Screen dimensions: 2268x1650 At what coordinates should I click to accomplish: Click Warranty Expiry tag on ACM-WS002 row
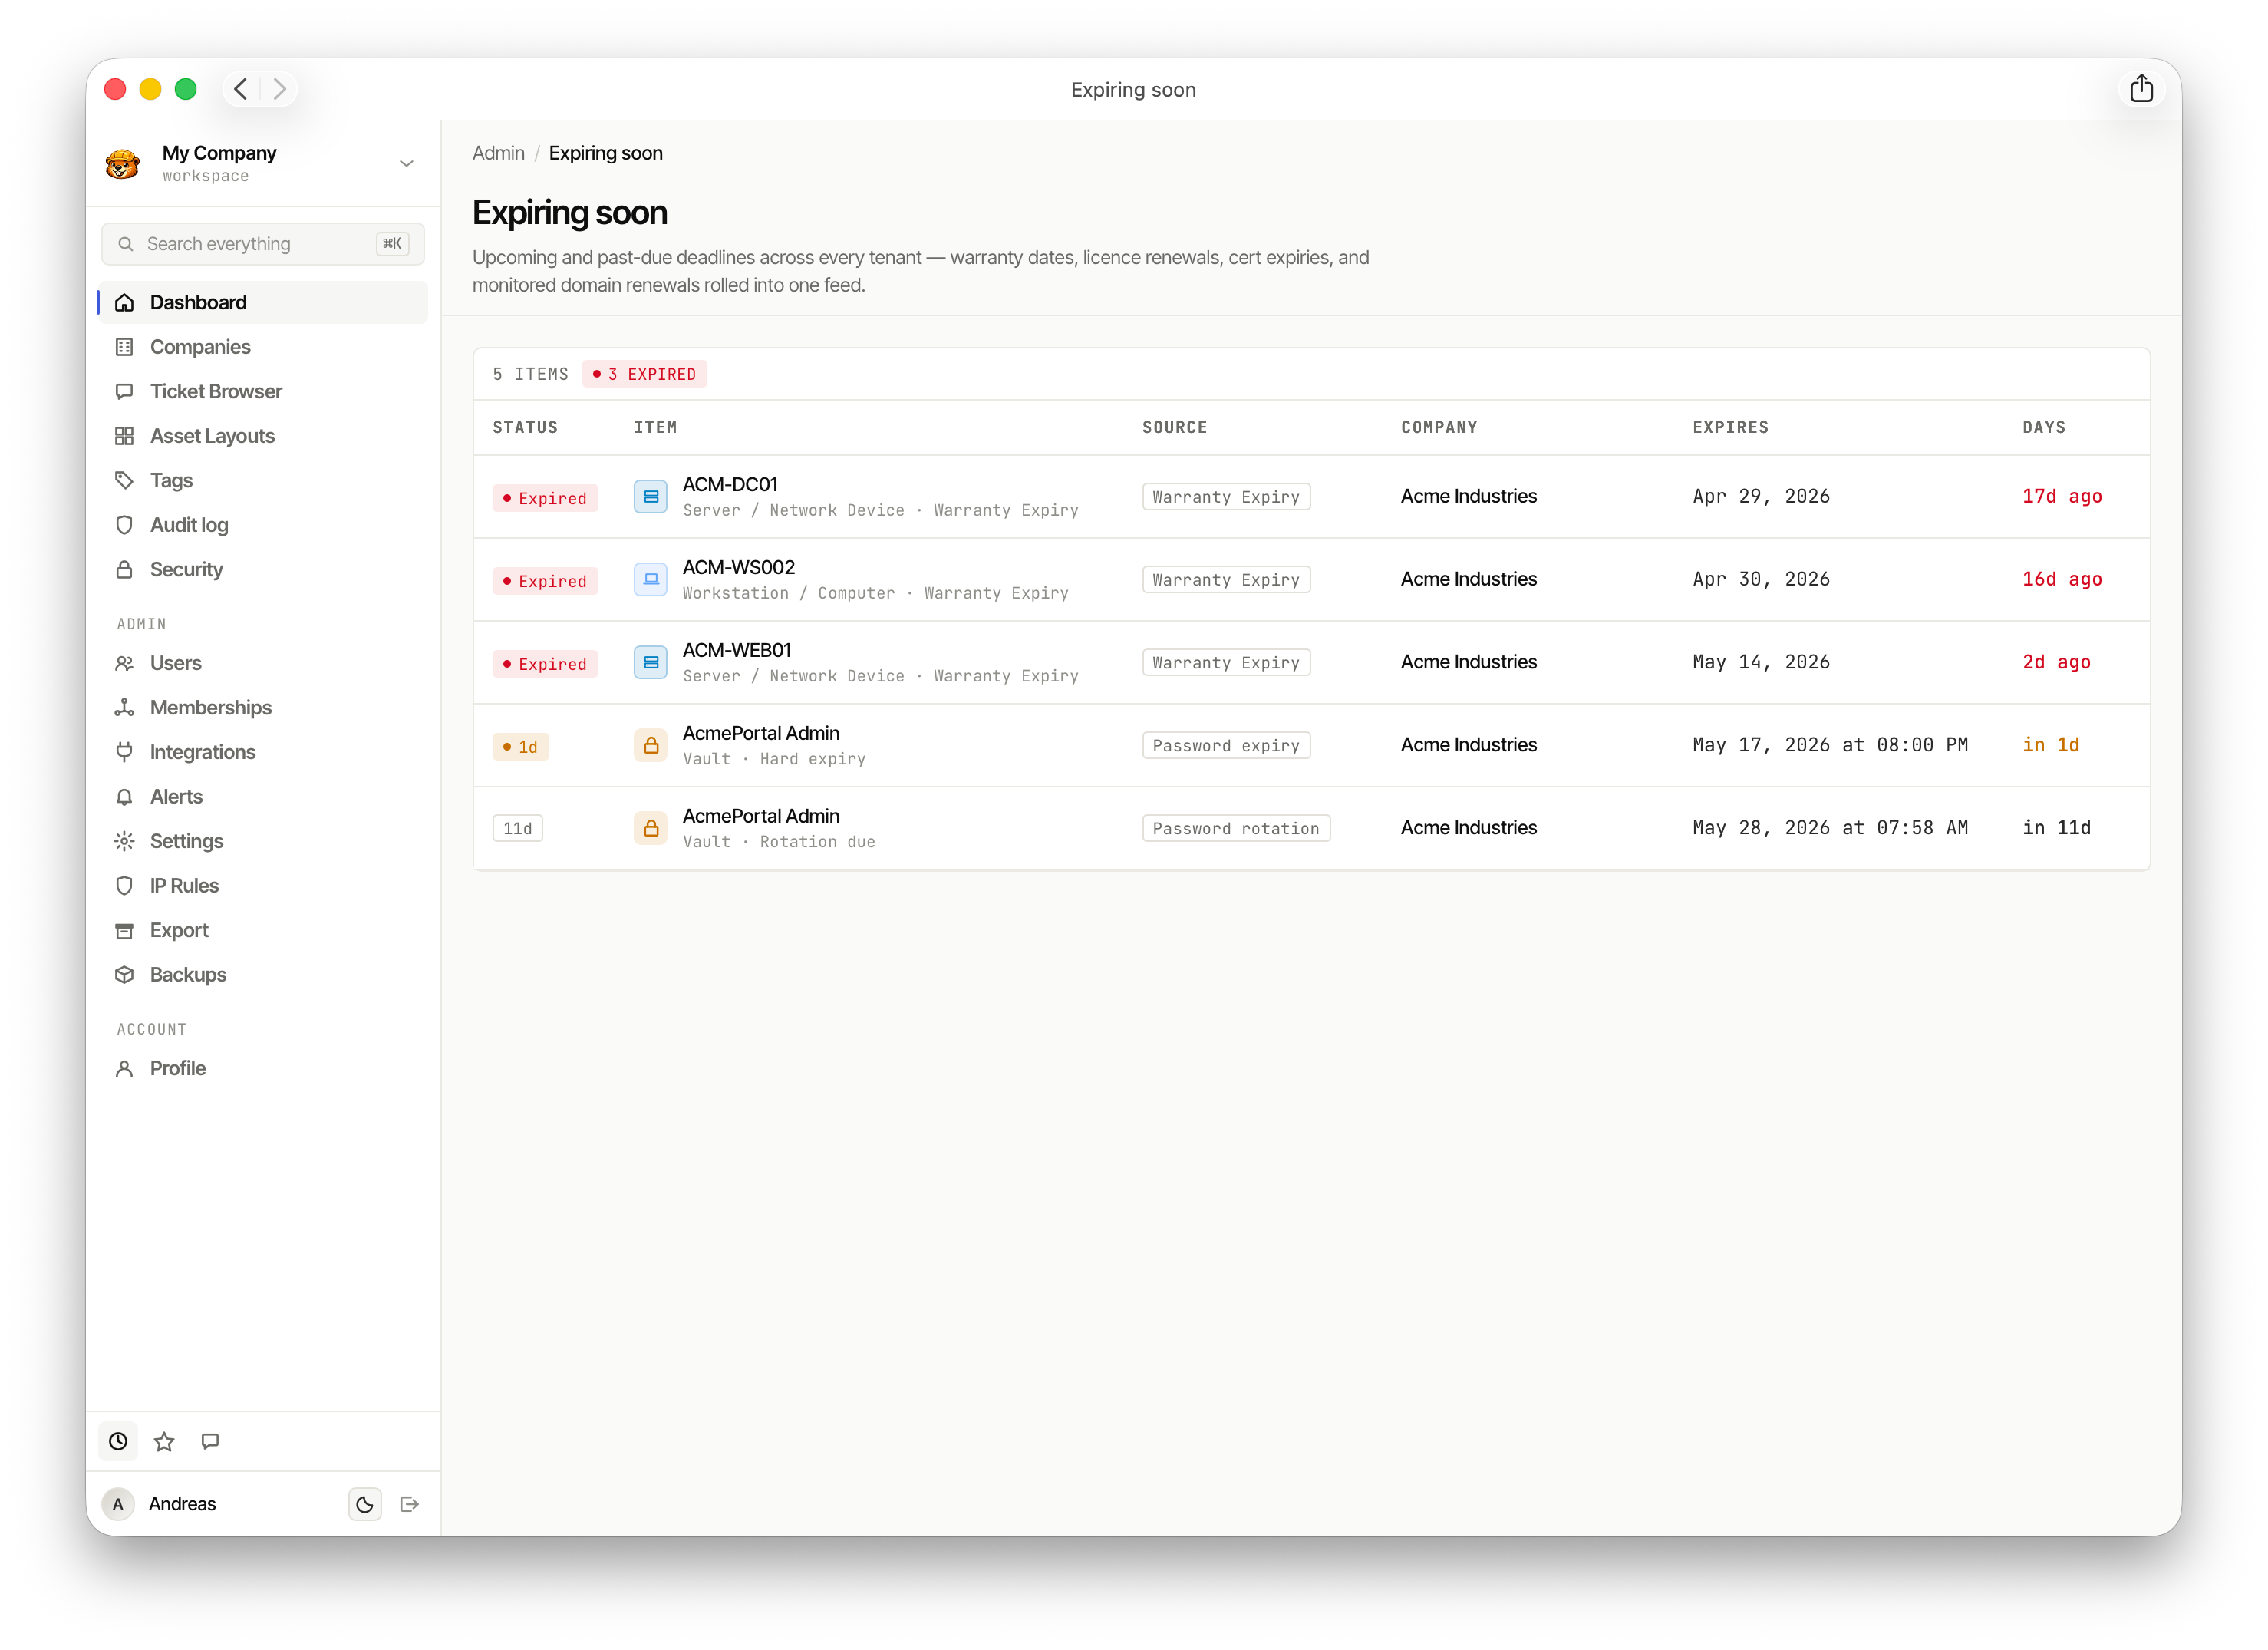pos(1226,579)
